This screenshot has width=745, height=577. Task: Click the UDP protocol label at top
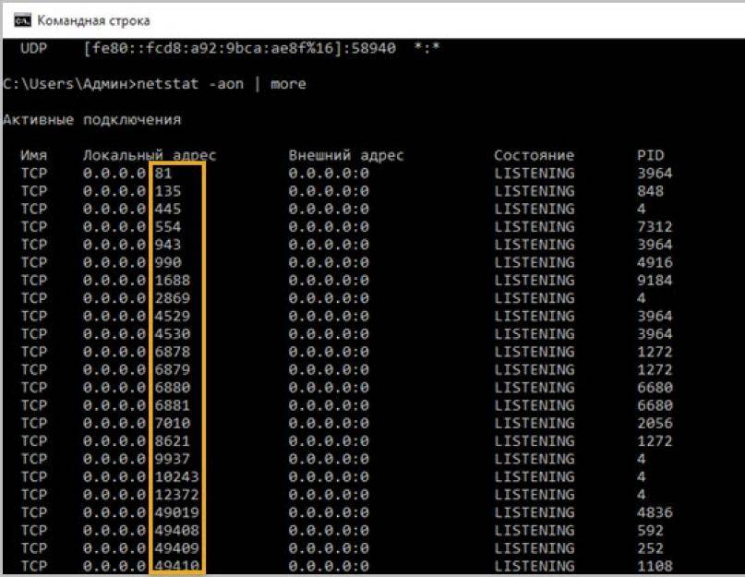pos(34,48)
